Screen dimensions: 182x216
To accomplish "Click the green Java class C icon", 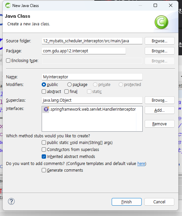I will tap(161, 22).
